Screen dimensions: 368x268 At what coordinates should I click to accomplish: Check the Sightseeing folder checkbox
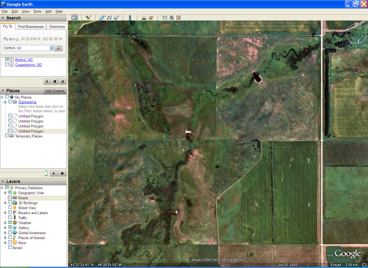[10, 102]
